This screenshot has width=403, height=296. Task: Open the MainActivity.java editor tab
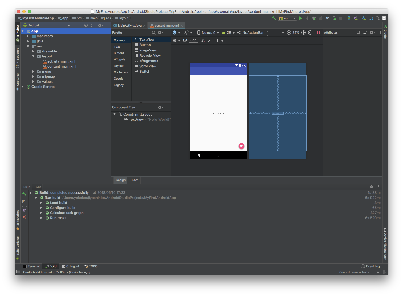130,26
